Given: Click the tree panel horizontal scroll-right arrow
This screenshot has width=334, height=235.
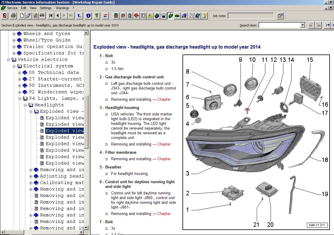Looking at the screenshot, I should 82,232.
